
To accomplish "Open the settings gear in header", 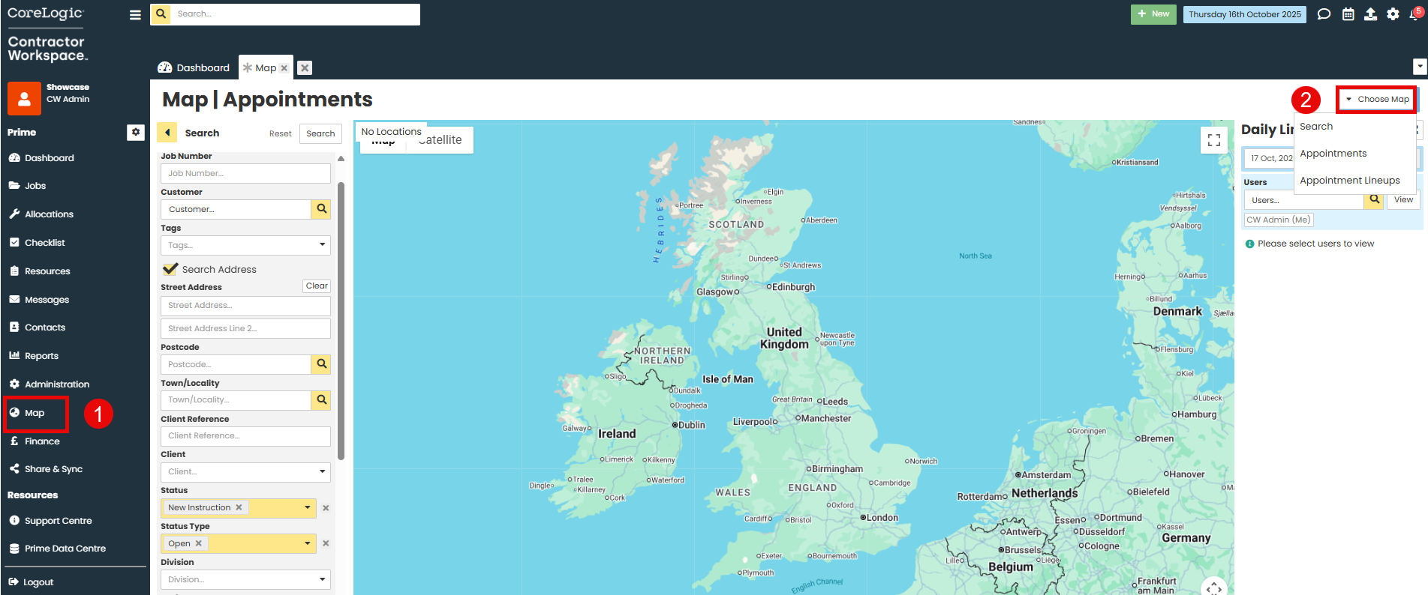I will [x=1393, y=14].
